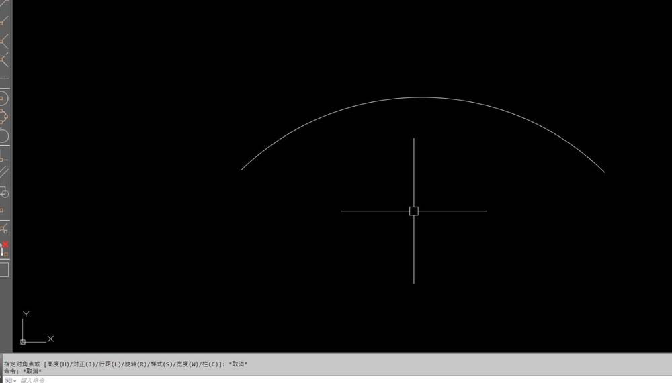Select the Snap to Apparent Intersection icon
The image size is (672, 383).
4,60
